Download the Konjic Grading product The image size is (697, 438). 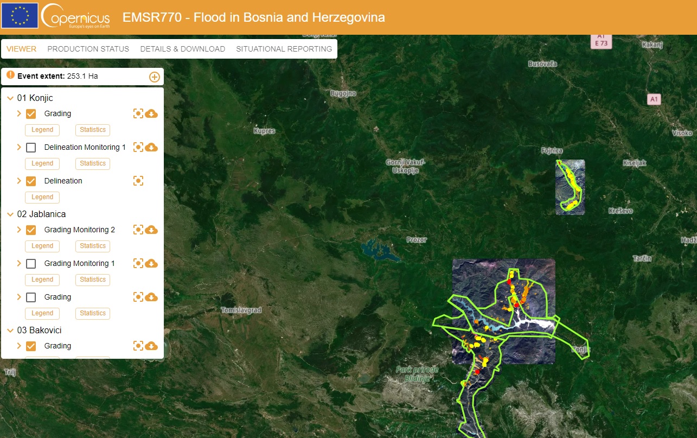(x=151, y=113)
